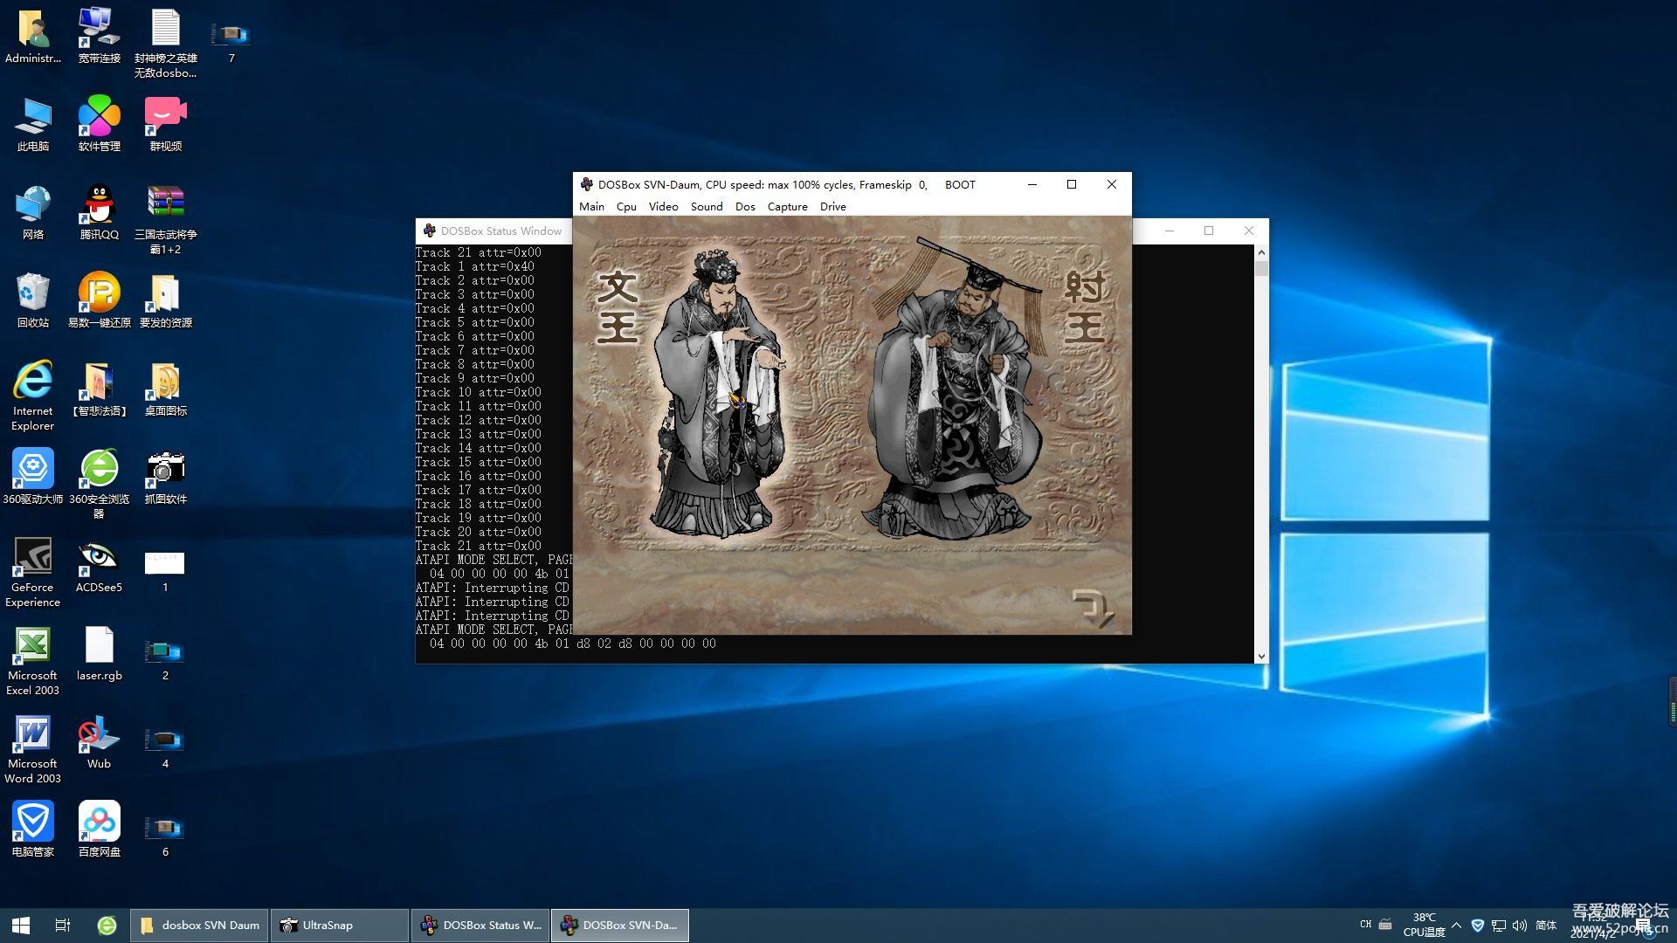Click the volume icon in system tray
Image resolution: width=1677 pixels, height=943 pixels.
pos(1520,926)
